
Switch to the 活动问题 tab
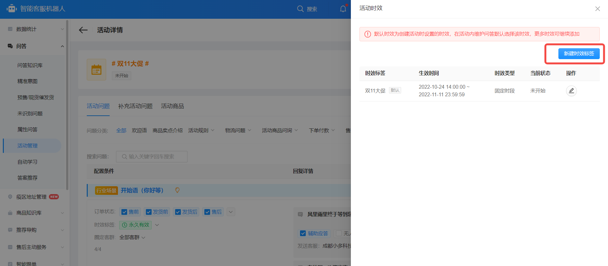point(98,106)
